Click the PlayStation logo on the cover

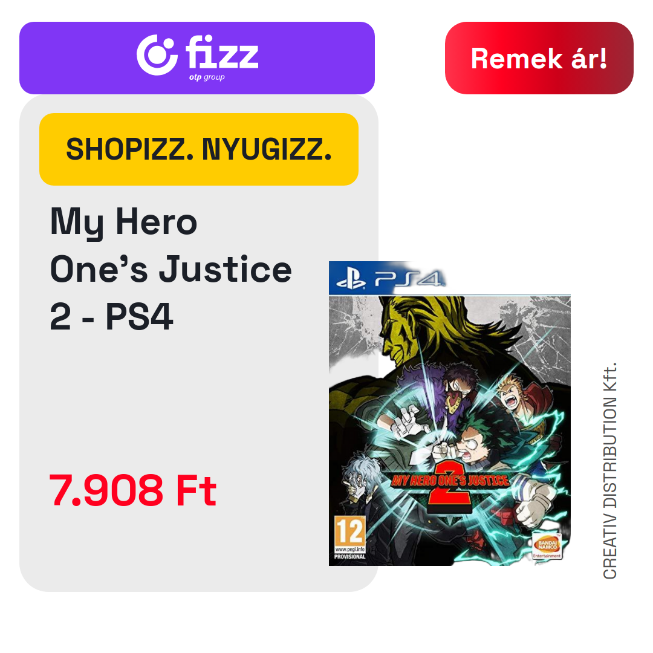click(x=351, y=278)
